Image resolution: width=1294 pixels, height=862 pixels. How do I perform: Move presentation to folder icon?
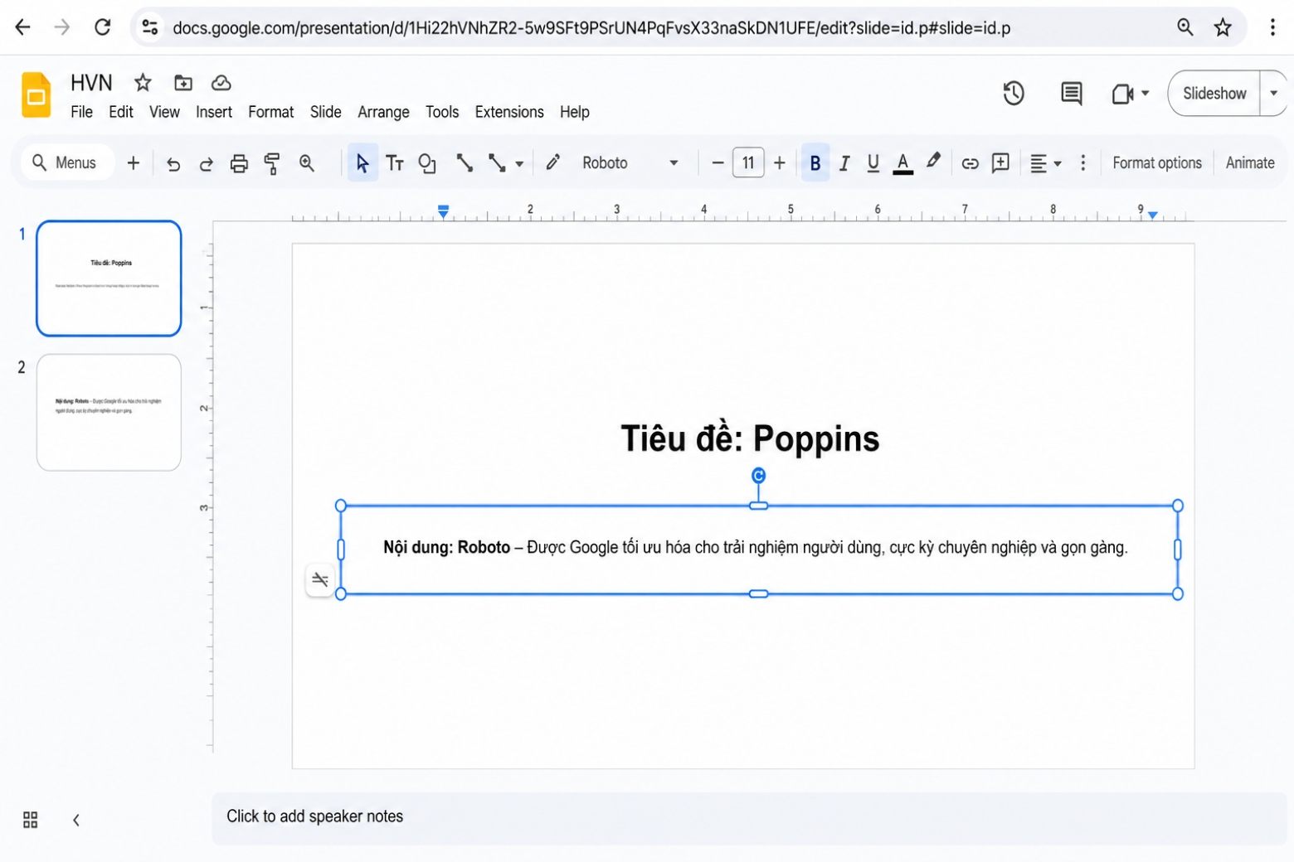[x=182, y=82]
